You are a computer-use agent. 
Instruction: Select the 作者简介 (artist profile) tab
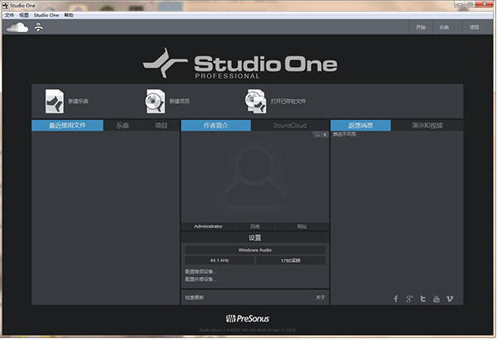216,126
